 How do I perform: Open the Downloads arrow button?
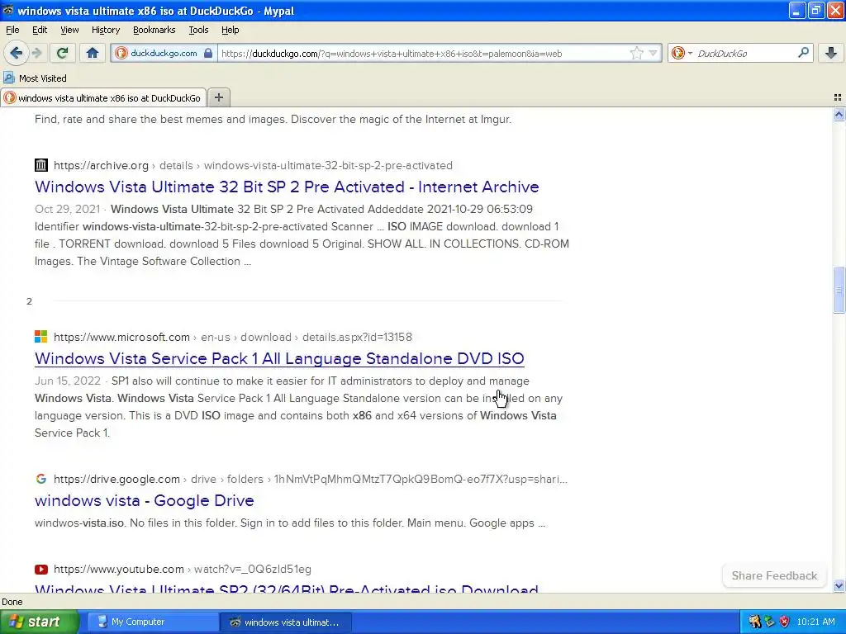point(831,53)
